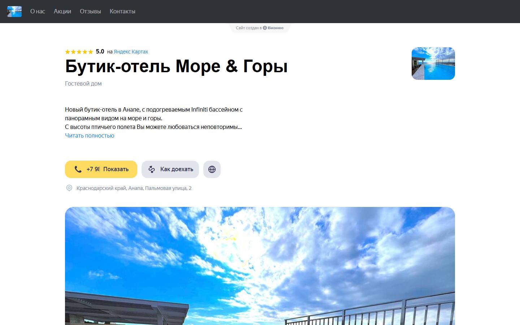Open the large sky and pool photo
Viewport: 520px width, 325px height.
[260, 266]
